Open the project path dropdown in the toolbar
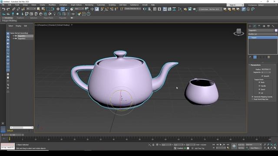The height and width of the screenshot is (156, 278). point(210,9)
